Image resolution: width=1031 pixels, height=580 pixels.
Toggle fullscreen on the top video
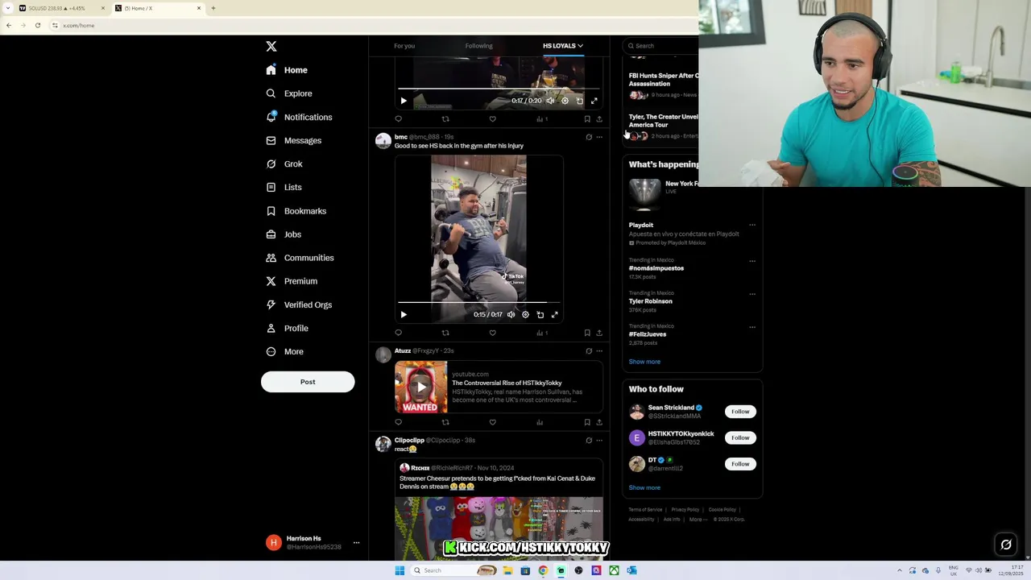tap(594, 101)
